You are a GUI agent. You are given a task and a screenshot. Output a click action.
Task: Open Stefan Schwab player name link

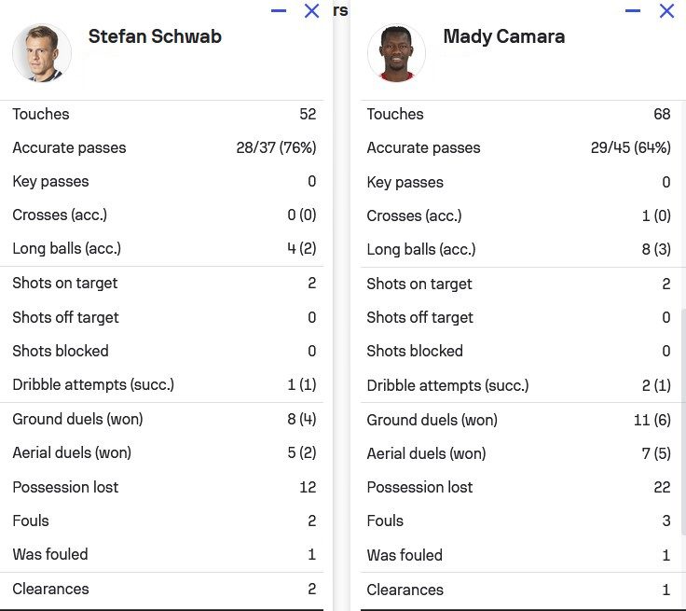155,37
